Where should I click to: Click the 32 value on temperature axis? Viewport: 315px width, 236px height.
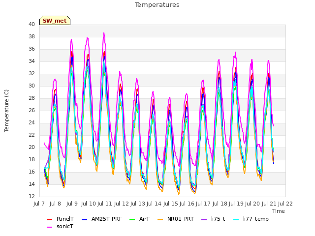[31, 73]
